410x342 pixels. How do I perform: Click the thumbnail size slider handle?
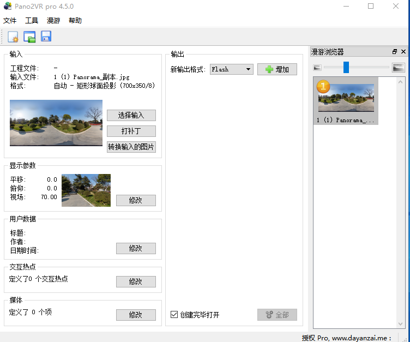(346, 68)
